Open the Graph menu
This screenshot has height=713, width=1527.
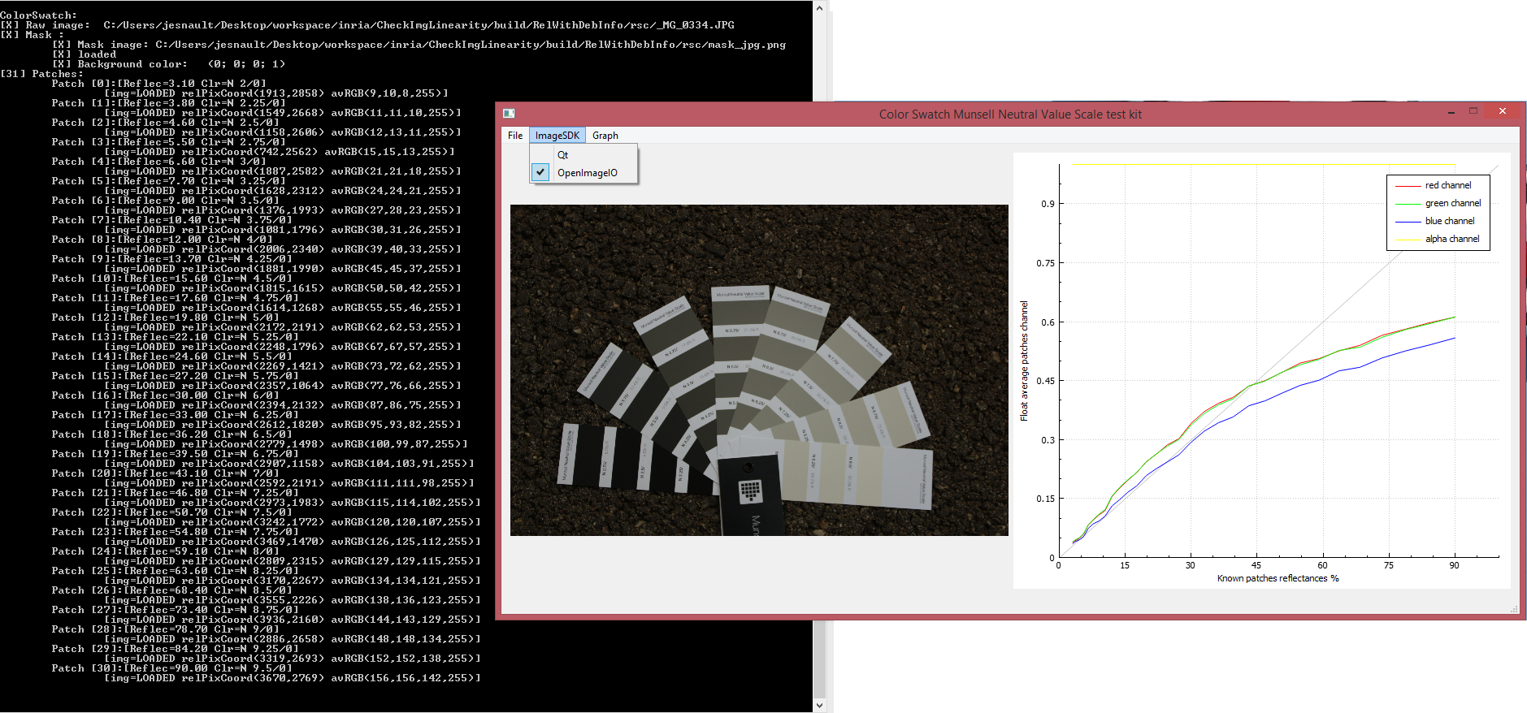[x=605, y=136]
